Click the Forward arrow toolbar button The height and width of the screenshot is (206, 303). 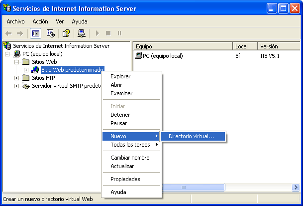coord(20,33)
